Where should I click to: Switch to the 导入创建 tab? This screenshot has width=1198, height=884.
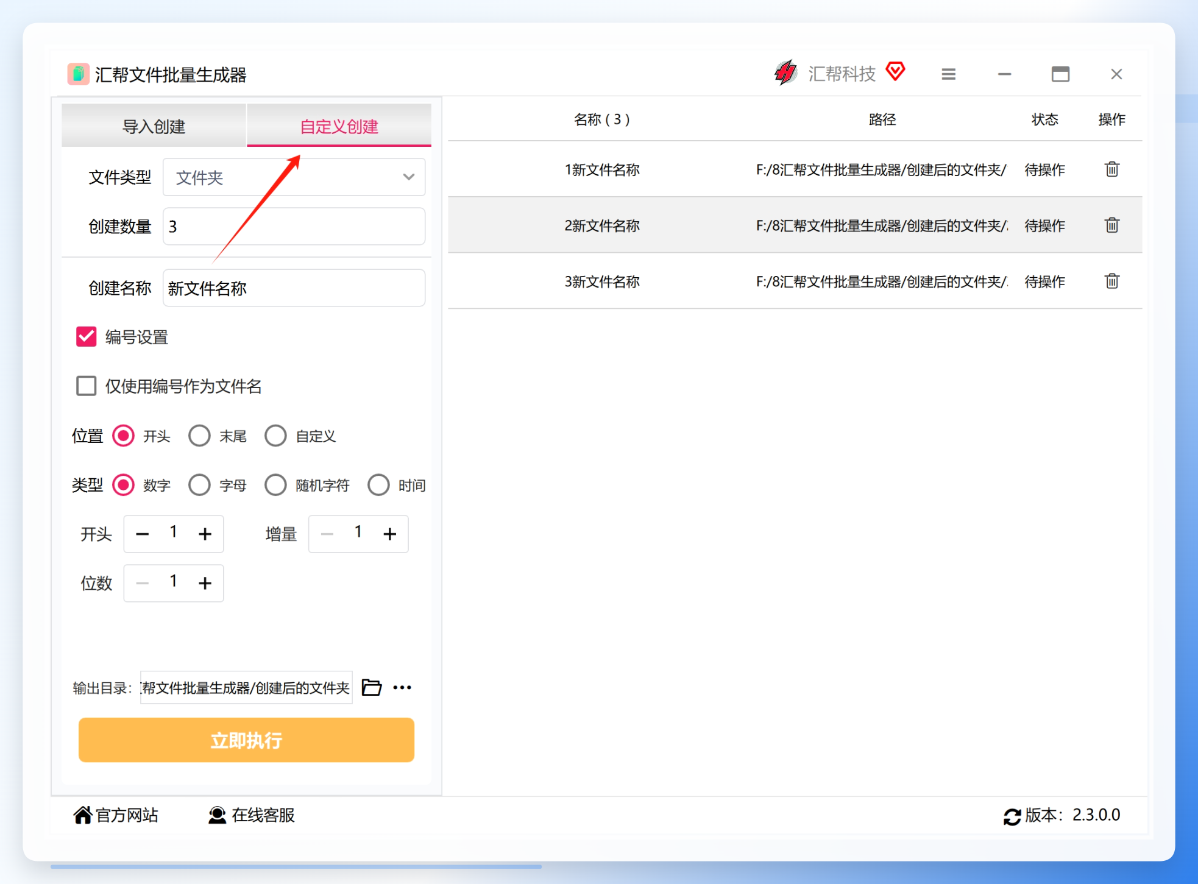[x=154, y=126]
